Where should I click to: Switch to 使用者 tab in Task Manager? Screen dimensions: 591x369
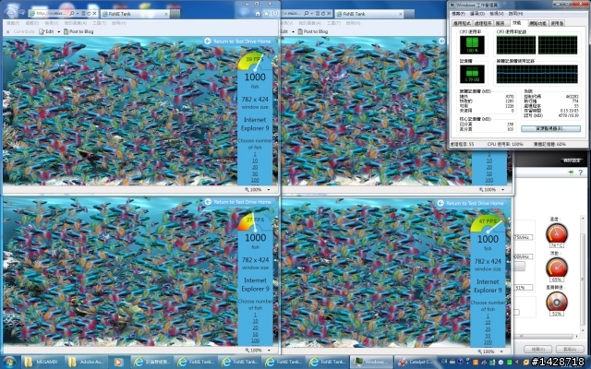click(557, 23)
